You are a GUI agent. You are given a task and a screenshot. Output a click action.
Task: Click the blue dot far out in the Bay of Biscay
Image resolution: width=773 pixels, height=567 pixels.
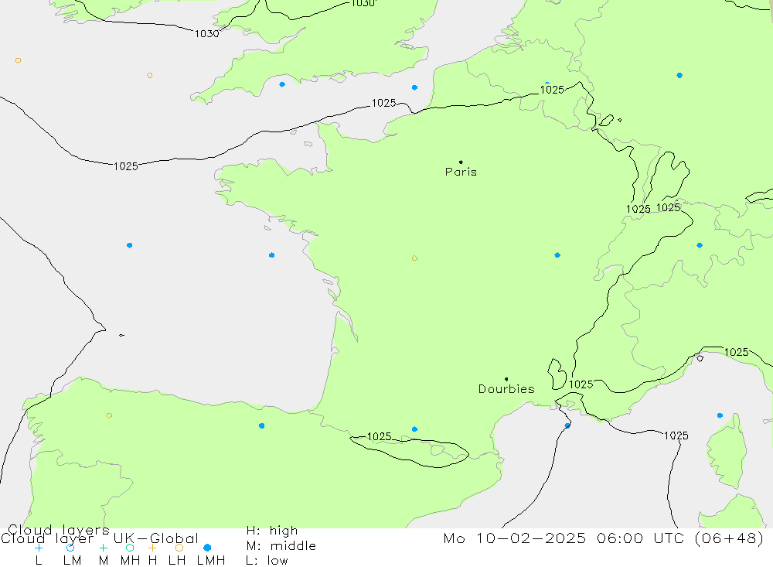[x=129, y=245]
